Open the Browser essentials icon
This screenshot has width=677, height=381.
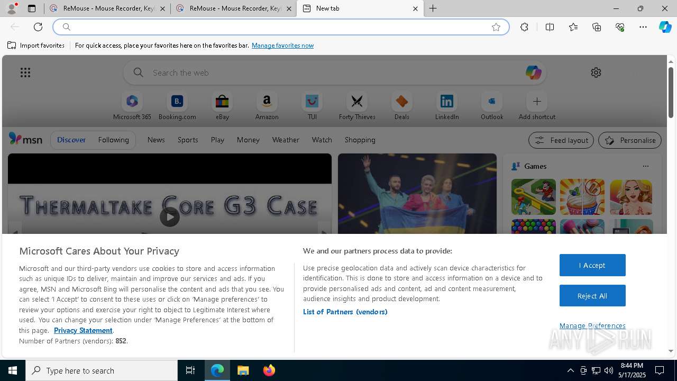620,27
